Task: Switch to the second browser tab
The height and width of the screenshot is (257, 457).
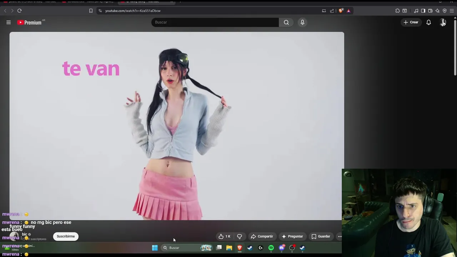Action: [x=89, y=2]
